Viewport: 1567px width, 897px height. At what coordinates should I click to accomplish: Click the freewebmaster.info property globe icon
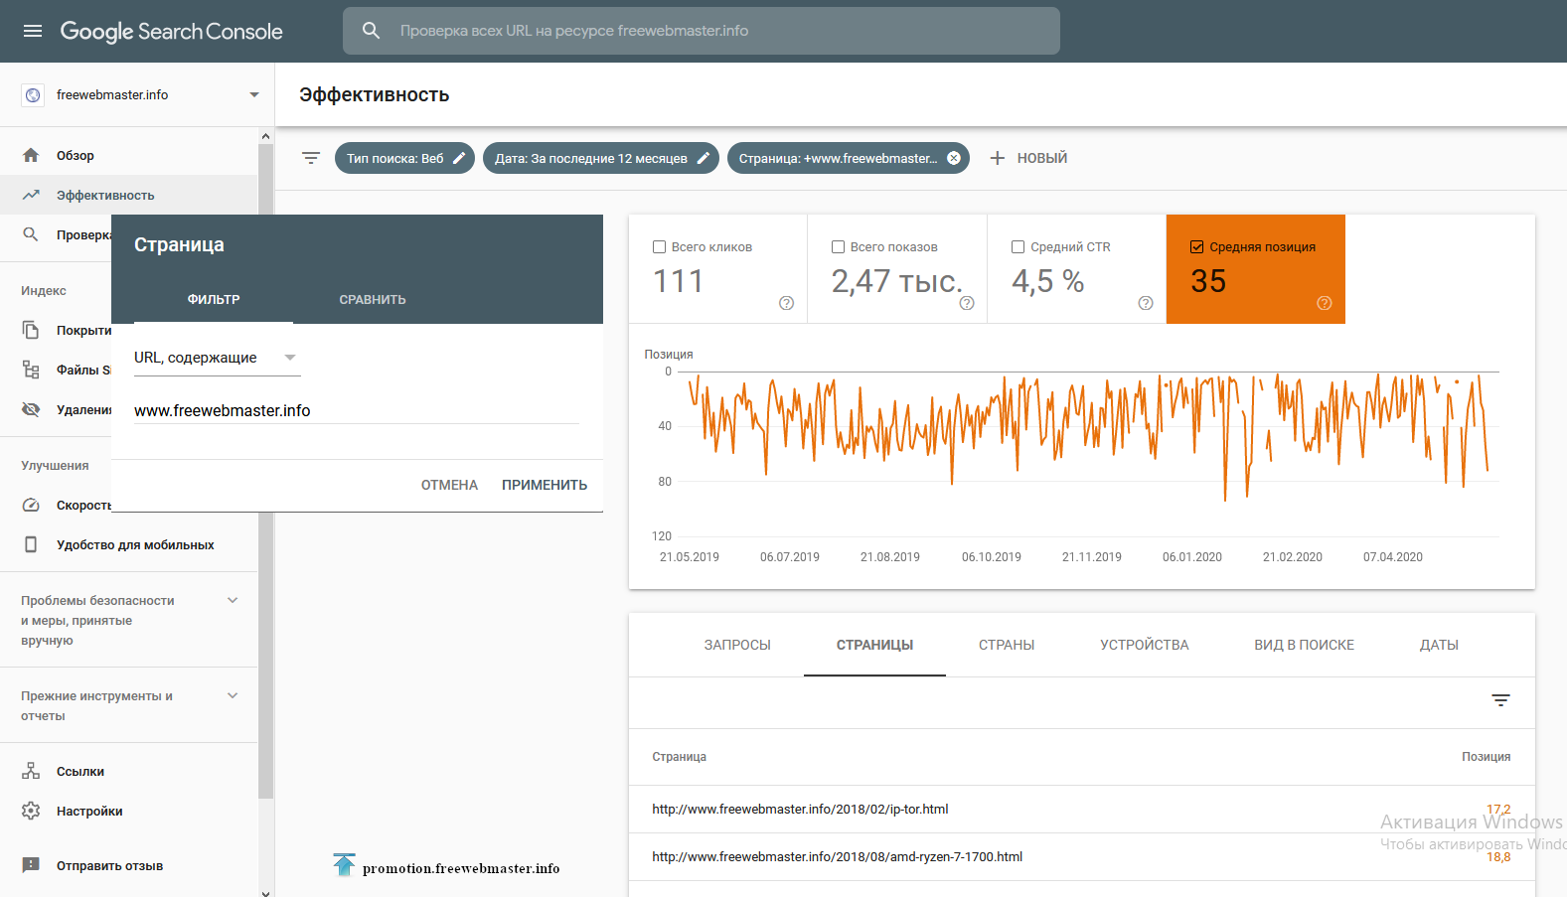click(33, 95)
